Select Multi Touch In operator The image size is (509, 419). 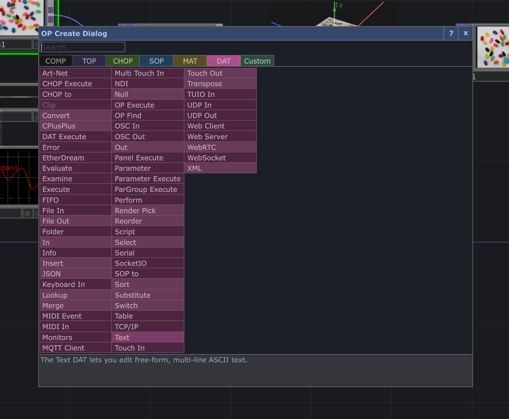[148, 74]
